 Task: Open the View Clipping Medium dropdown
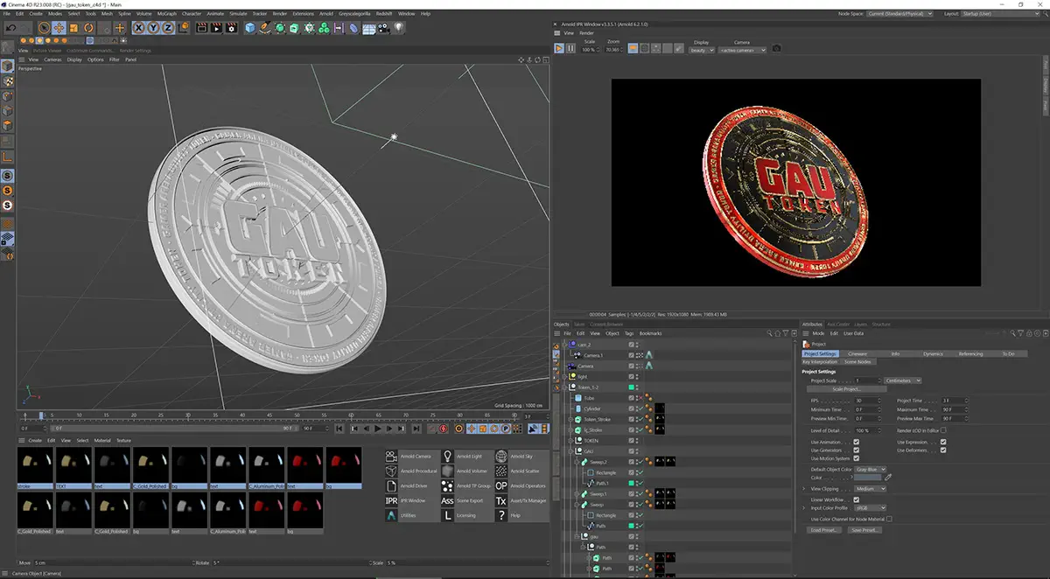[870, 489]
